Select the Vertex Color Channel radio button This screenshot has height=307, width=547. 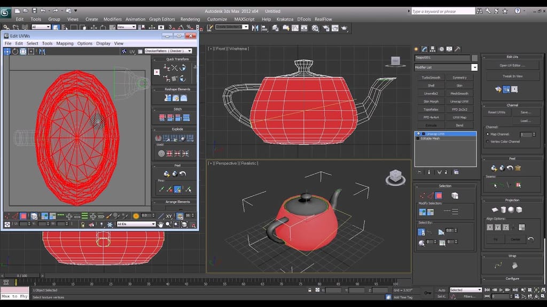[488, 141]
